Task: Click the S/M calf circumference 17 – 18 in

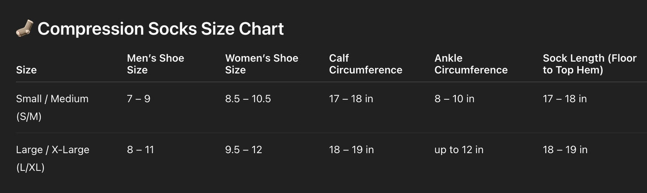Action: click(x=351, y=99)
